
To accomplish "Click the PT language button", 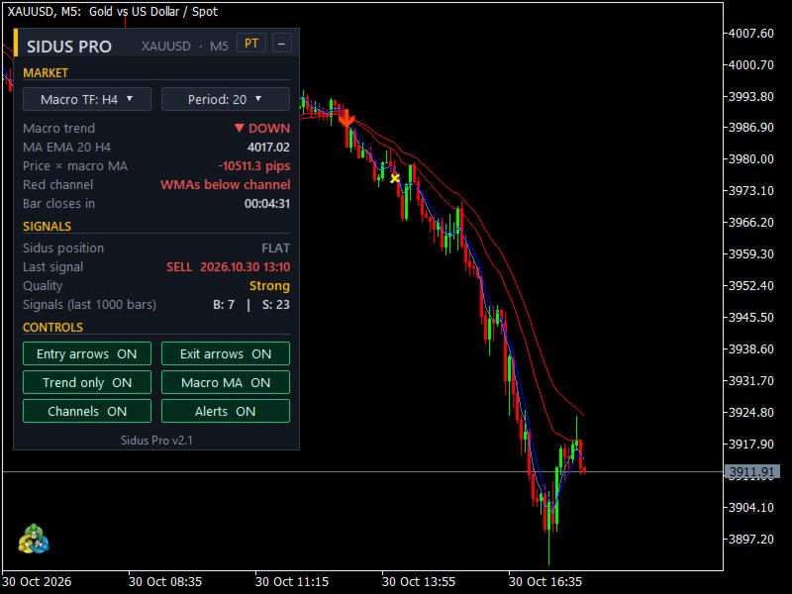I will point(251,44).
